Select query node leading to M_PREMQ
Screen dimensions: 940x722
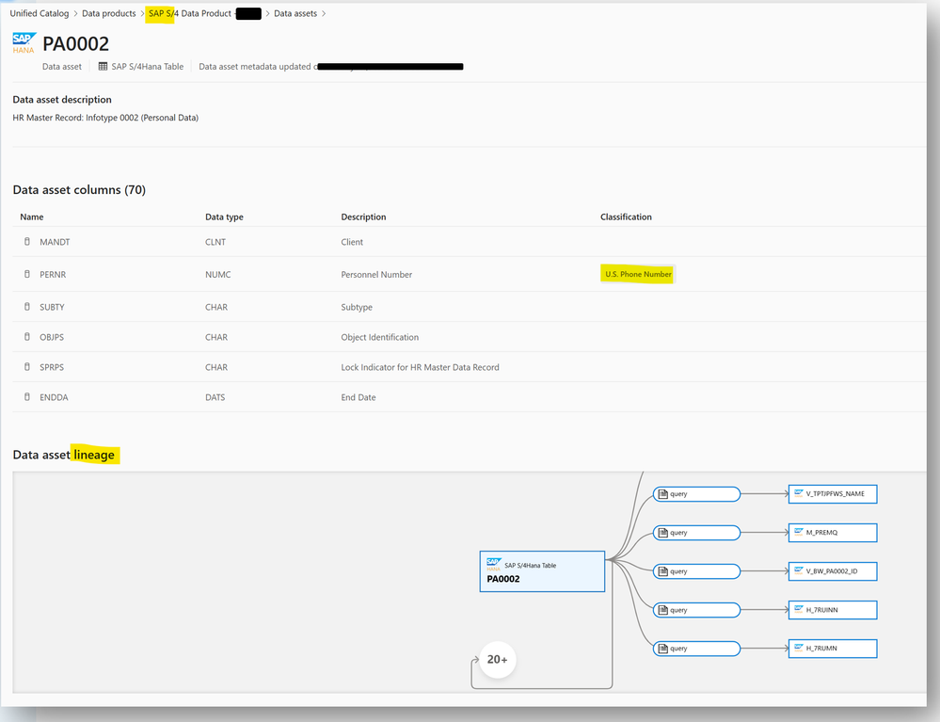pyautogui.click(x=696, y=533)
